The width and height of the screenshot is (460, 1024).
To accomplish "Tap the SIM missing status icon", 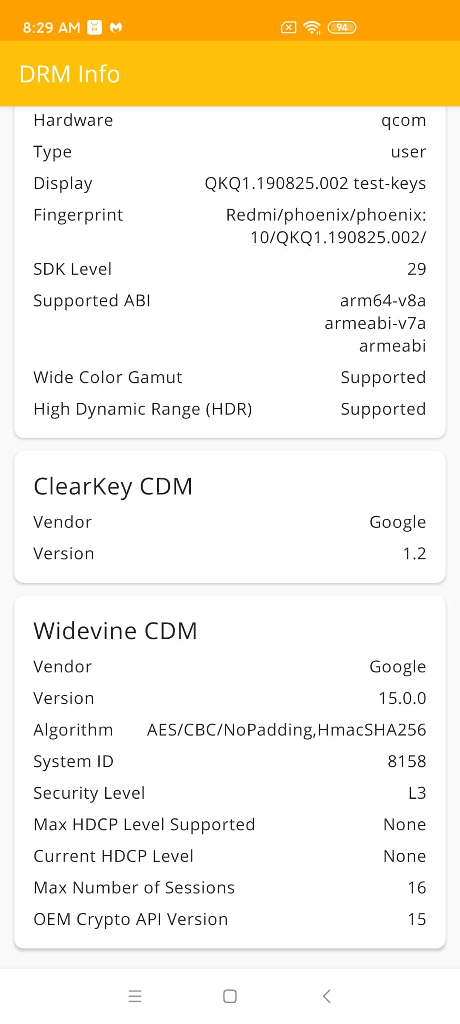I will pos(289,28).
